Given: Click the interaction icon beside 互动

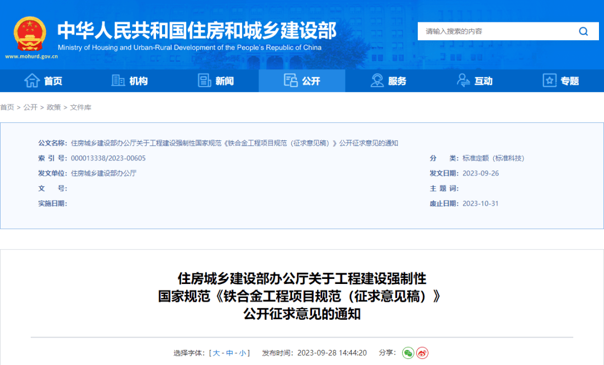Looking at the screenshot, I should 463,80.
